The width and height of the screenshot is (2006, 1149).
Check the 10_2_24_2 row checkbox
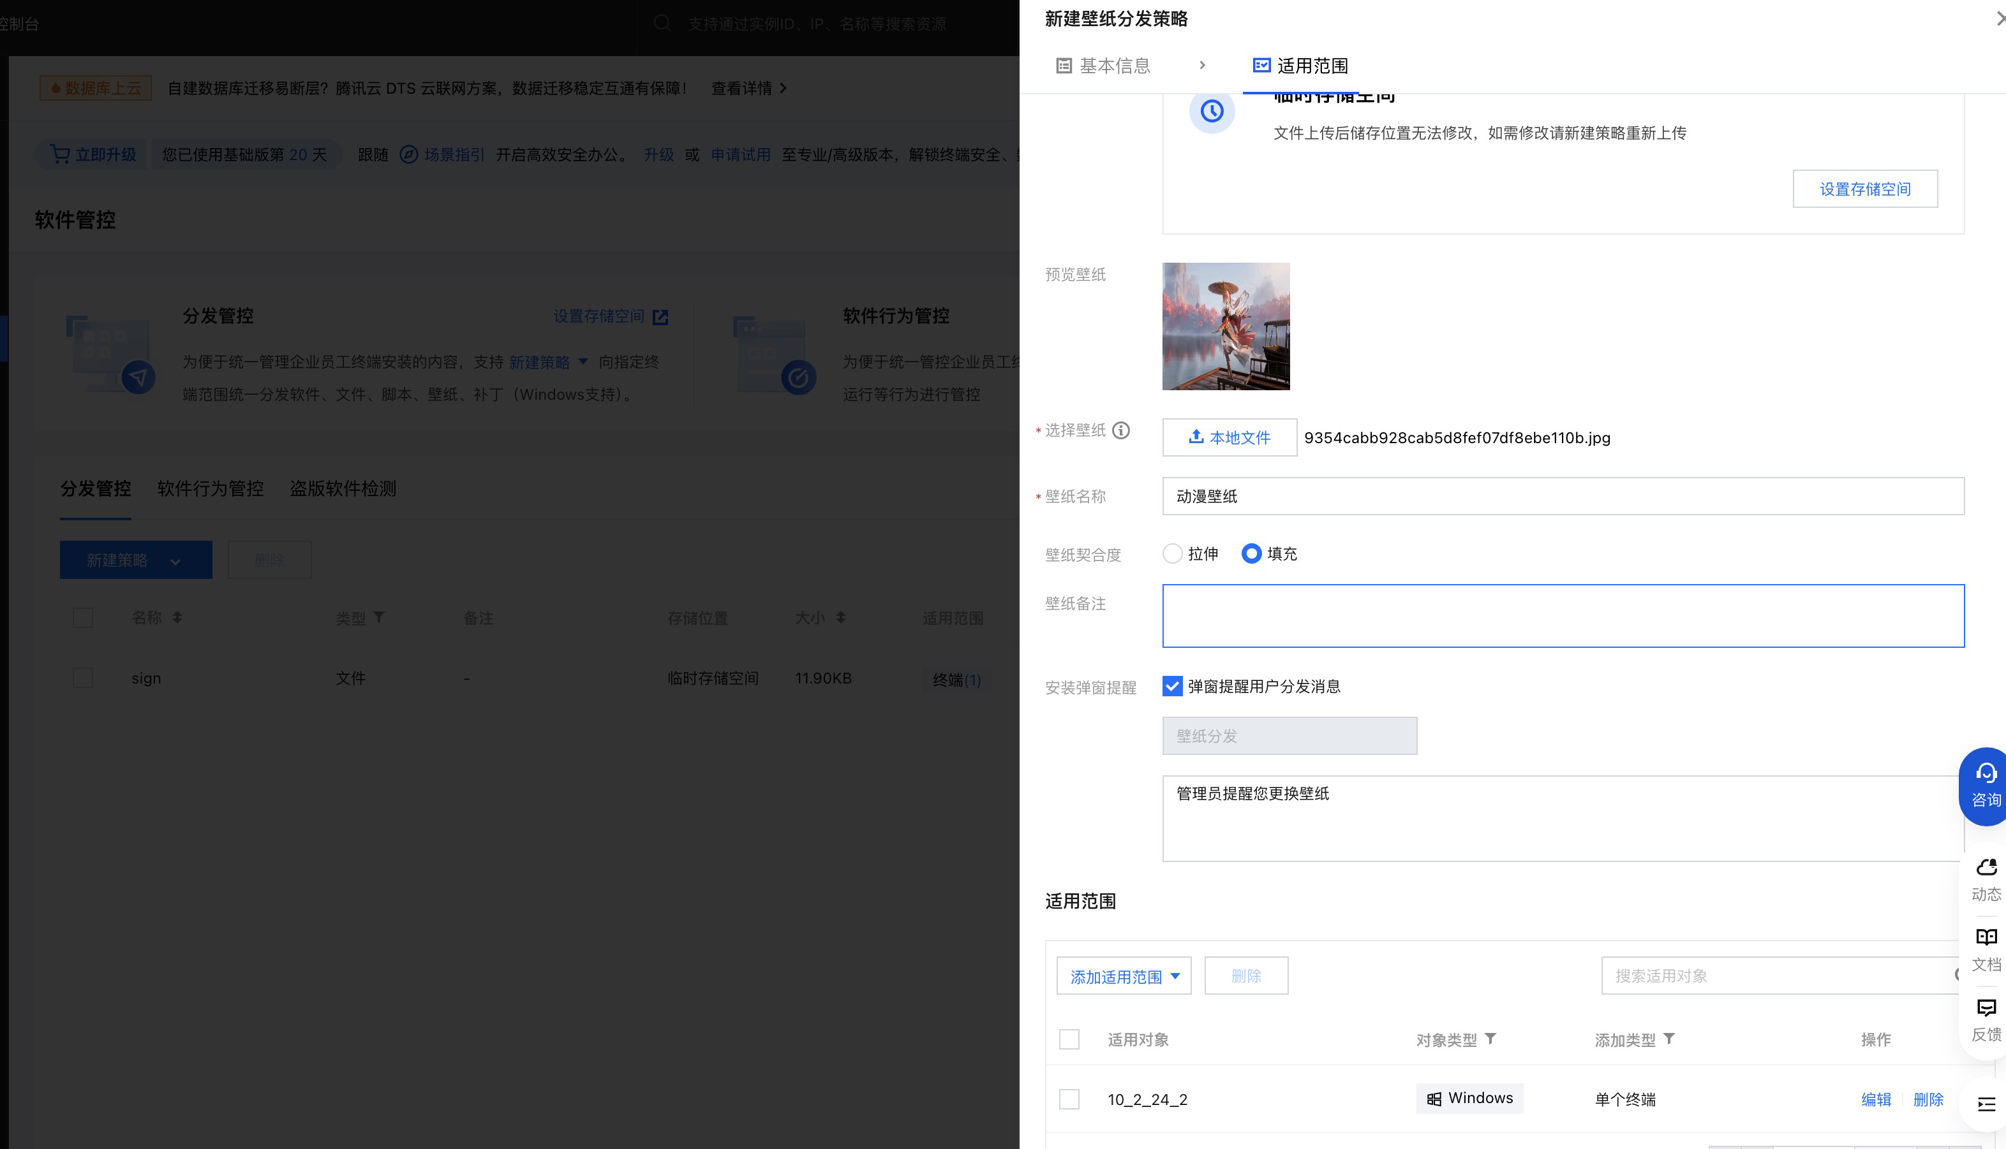pyautogui.click(x=1069, y=1099)
